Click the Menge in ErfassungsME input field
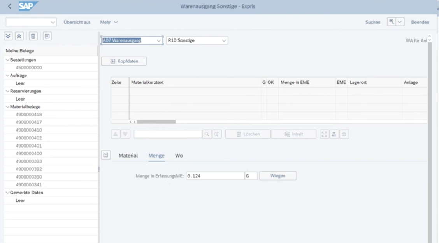Viewport: 439px width, 243px height. [215, 176]
